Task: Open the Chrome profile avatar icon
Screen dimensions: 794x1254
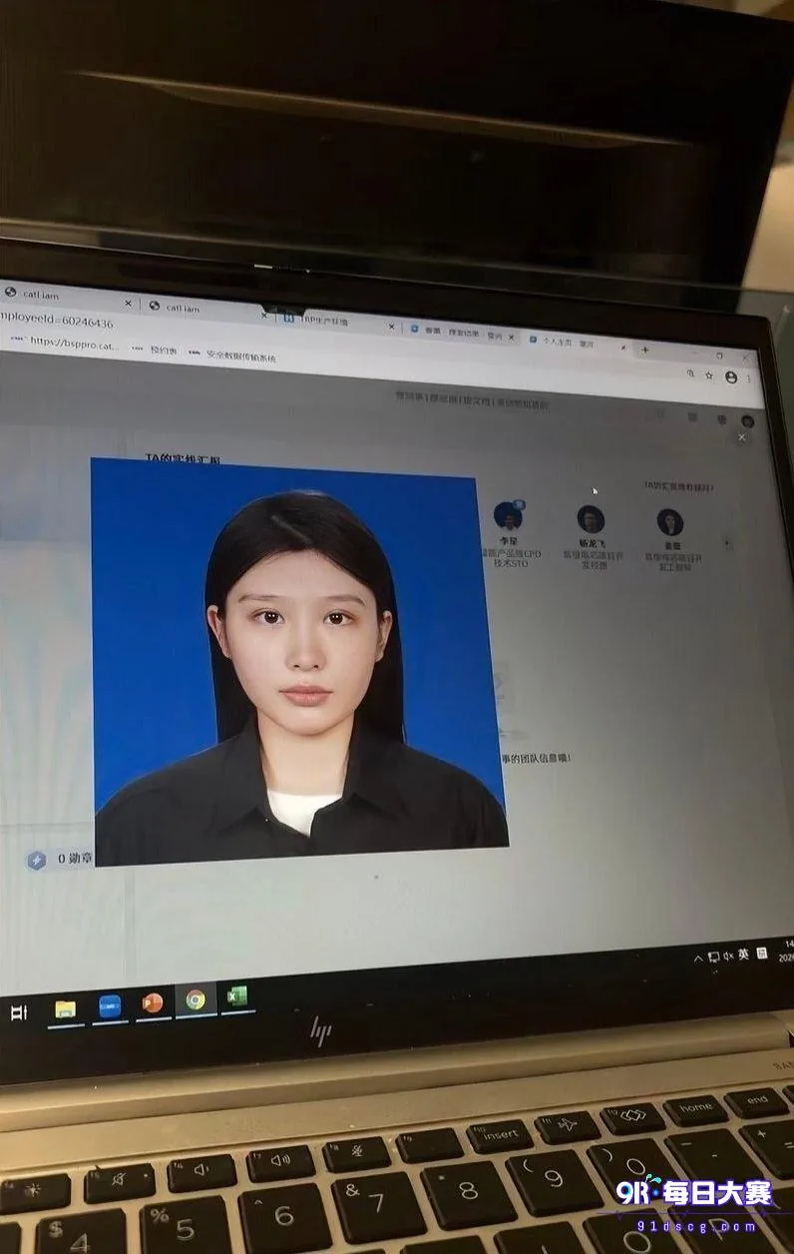Action: coord(731,377)
